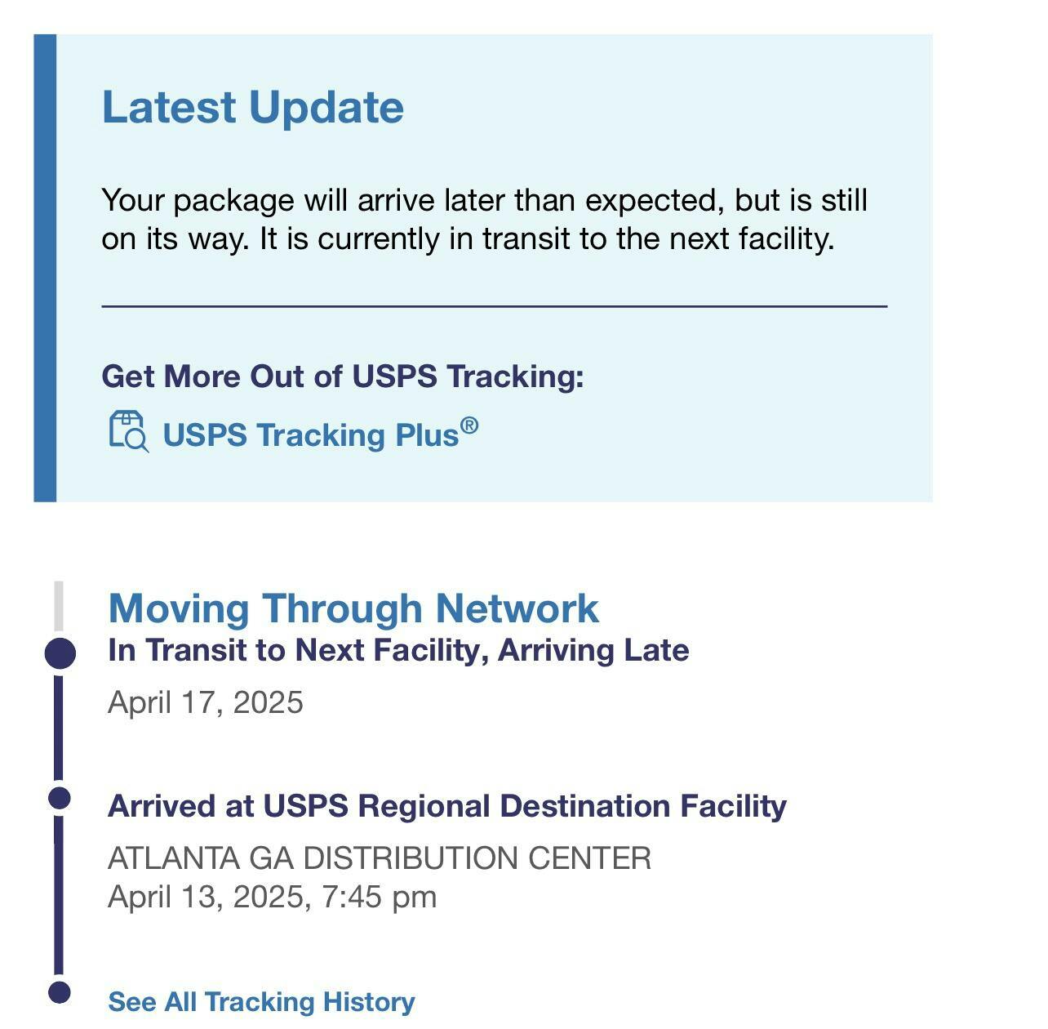Viewport: 1048px width, 1029px height.
Task: Select Arrived at USPS Regional Destination Facility entry
Action: pos(447,806)
